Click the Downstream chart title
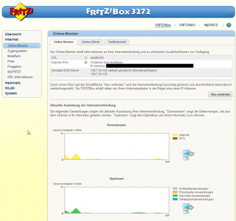The height and width of the screenshot is (221, 236). [116, 125]
